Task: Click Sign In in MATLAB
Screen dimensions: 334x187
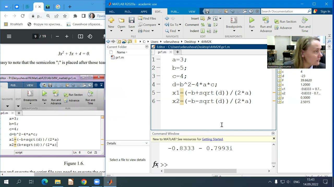Action: [325, 11]
